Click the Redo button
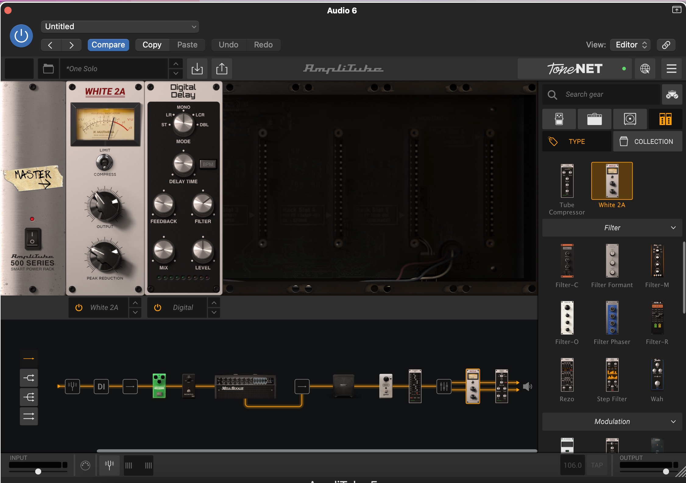Image resolution: width=686 pixels, height=483 pixels. [263, 45]
